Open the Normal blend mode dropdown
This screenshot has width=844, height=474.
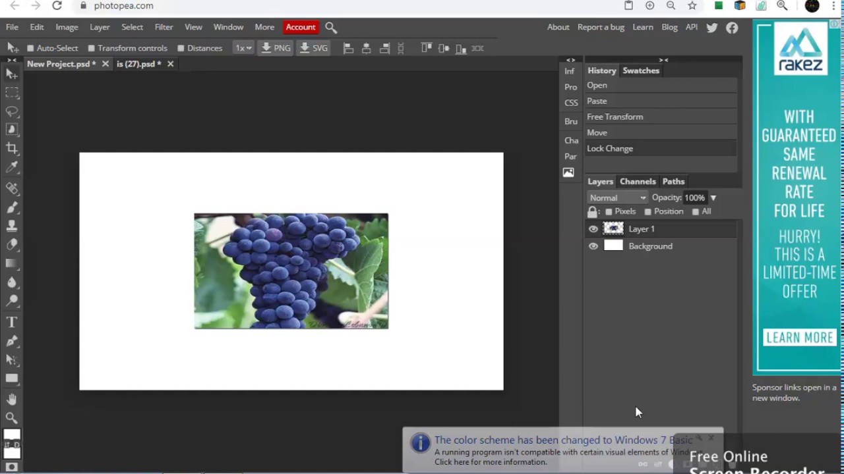coord(618,197)
